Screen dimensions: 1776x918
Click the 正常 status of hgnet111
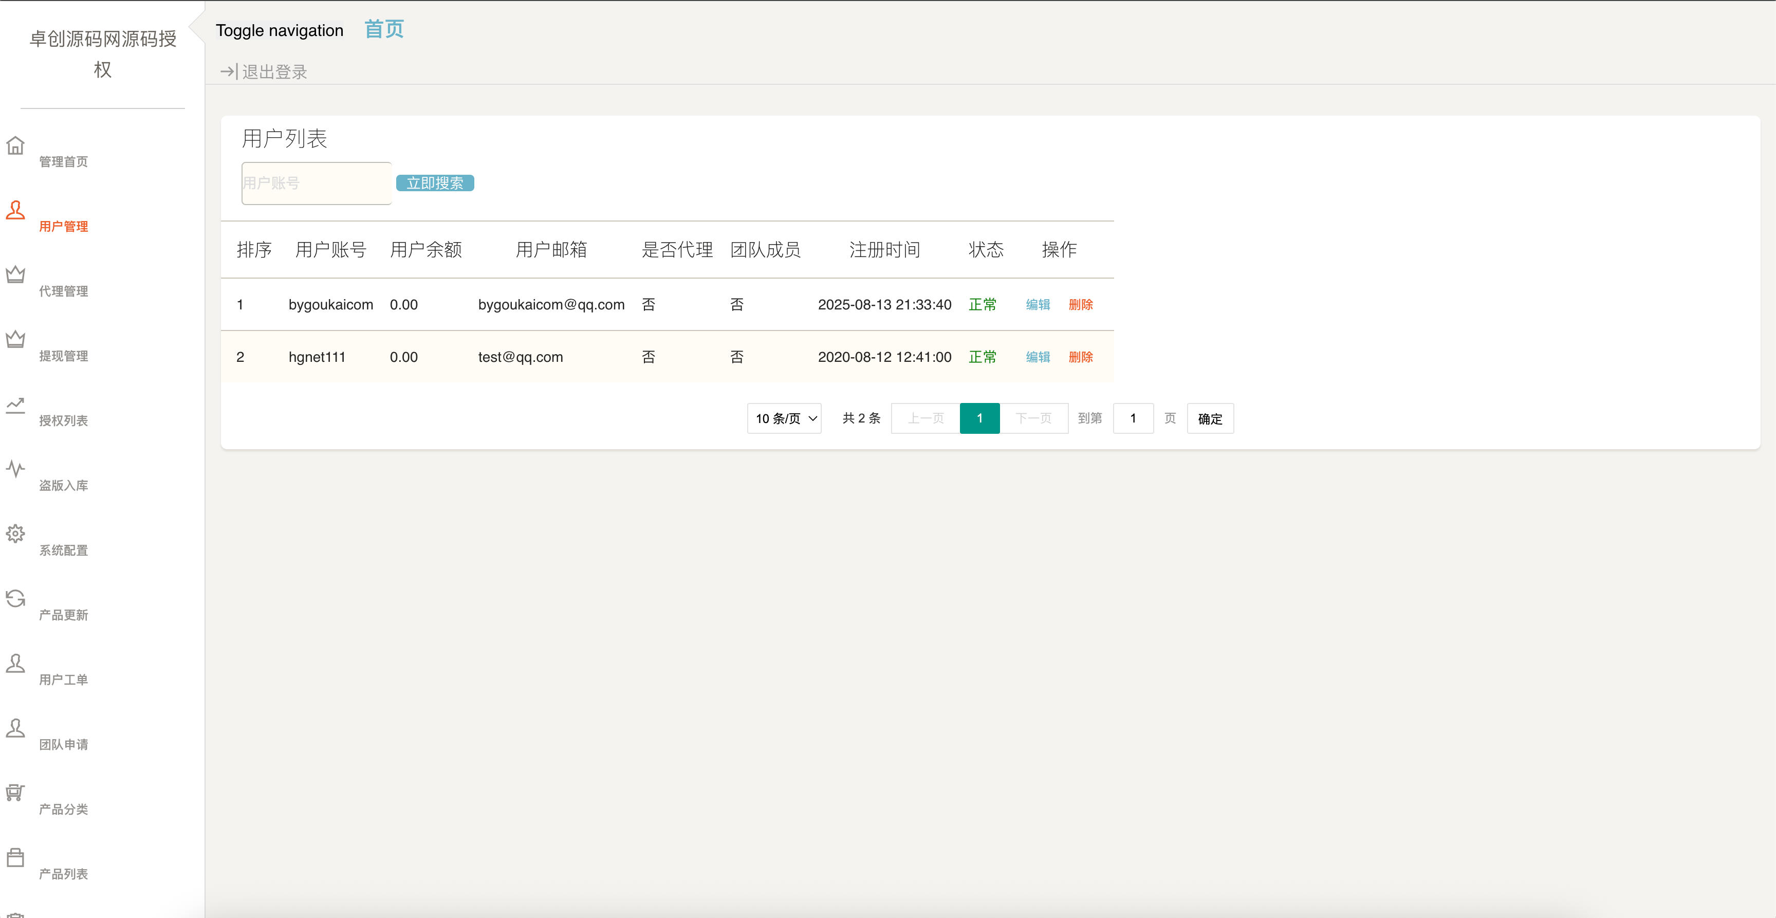point(983,357)
